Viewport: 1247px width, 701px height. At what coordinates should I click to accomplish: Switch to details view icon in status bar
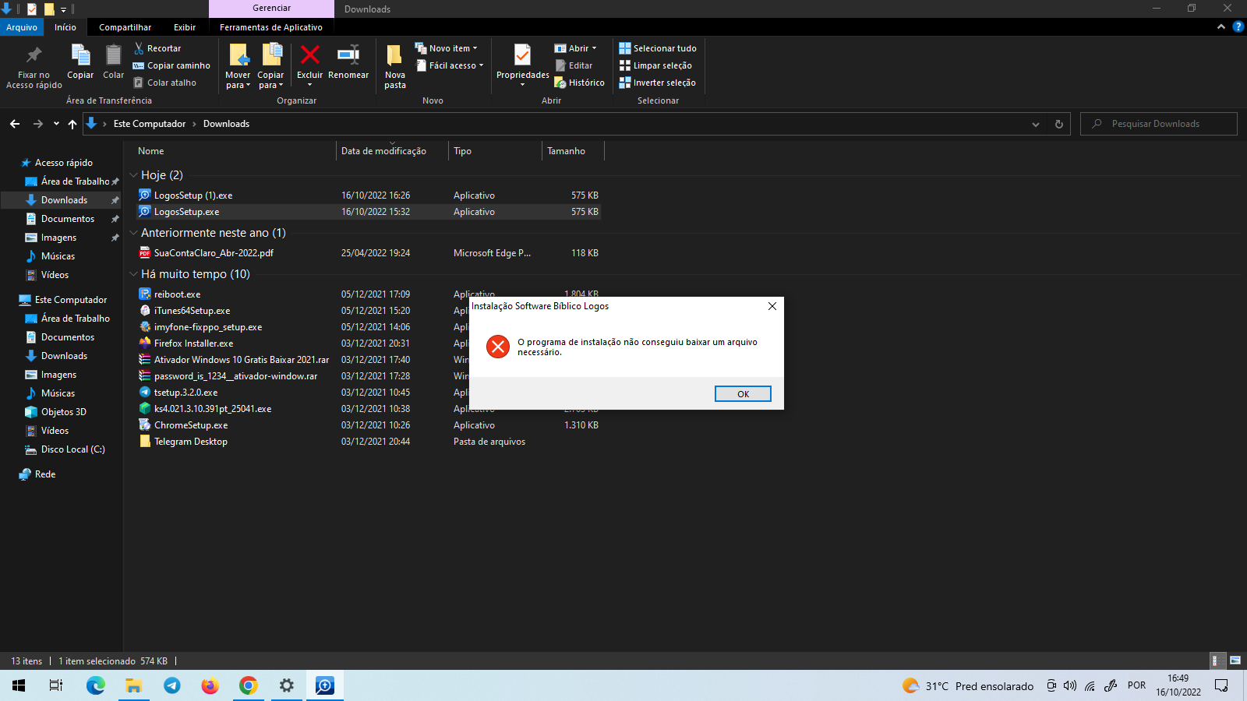[x=1216, y=660]
